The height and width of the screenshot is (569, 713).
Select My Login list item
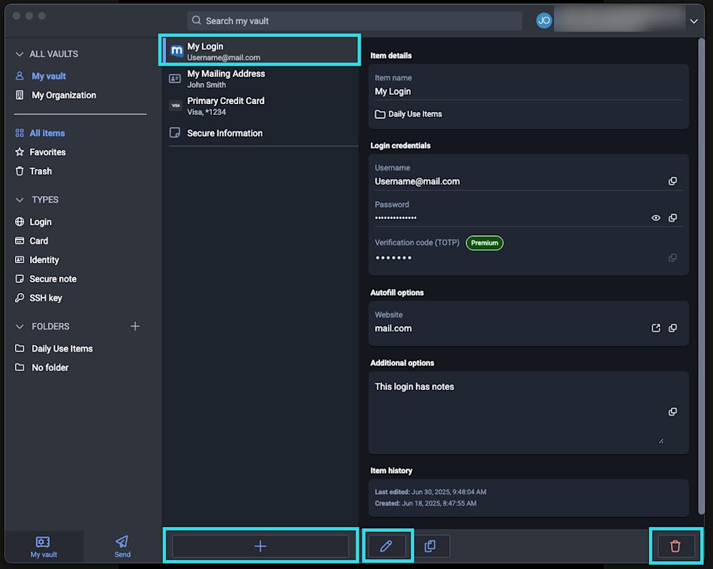[260, 51]
